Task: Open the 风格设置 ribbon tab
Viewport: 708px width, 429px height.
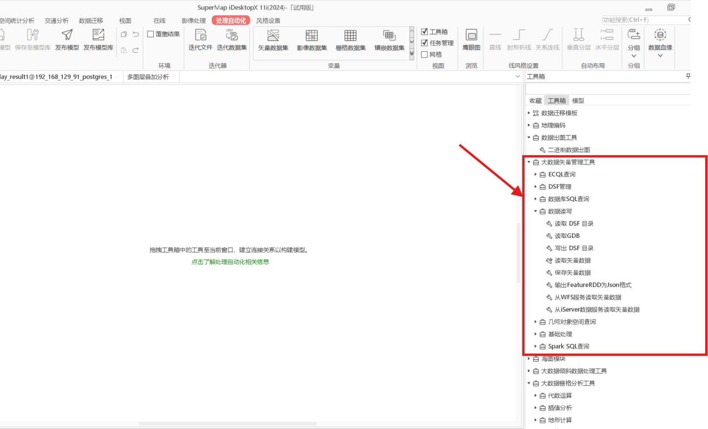Action: click(x=268, y=20)
